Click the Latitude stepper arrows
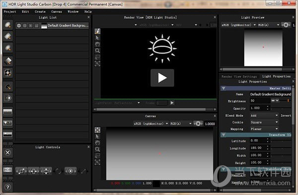The height and width of the screenshot is (195, 298). click(268, 141)
